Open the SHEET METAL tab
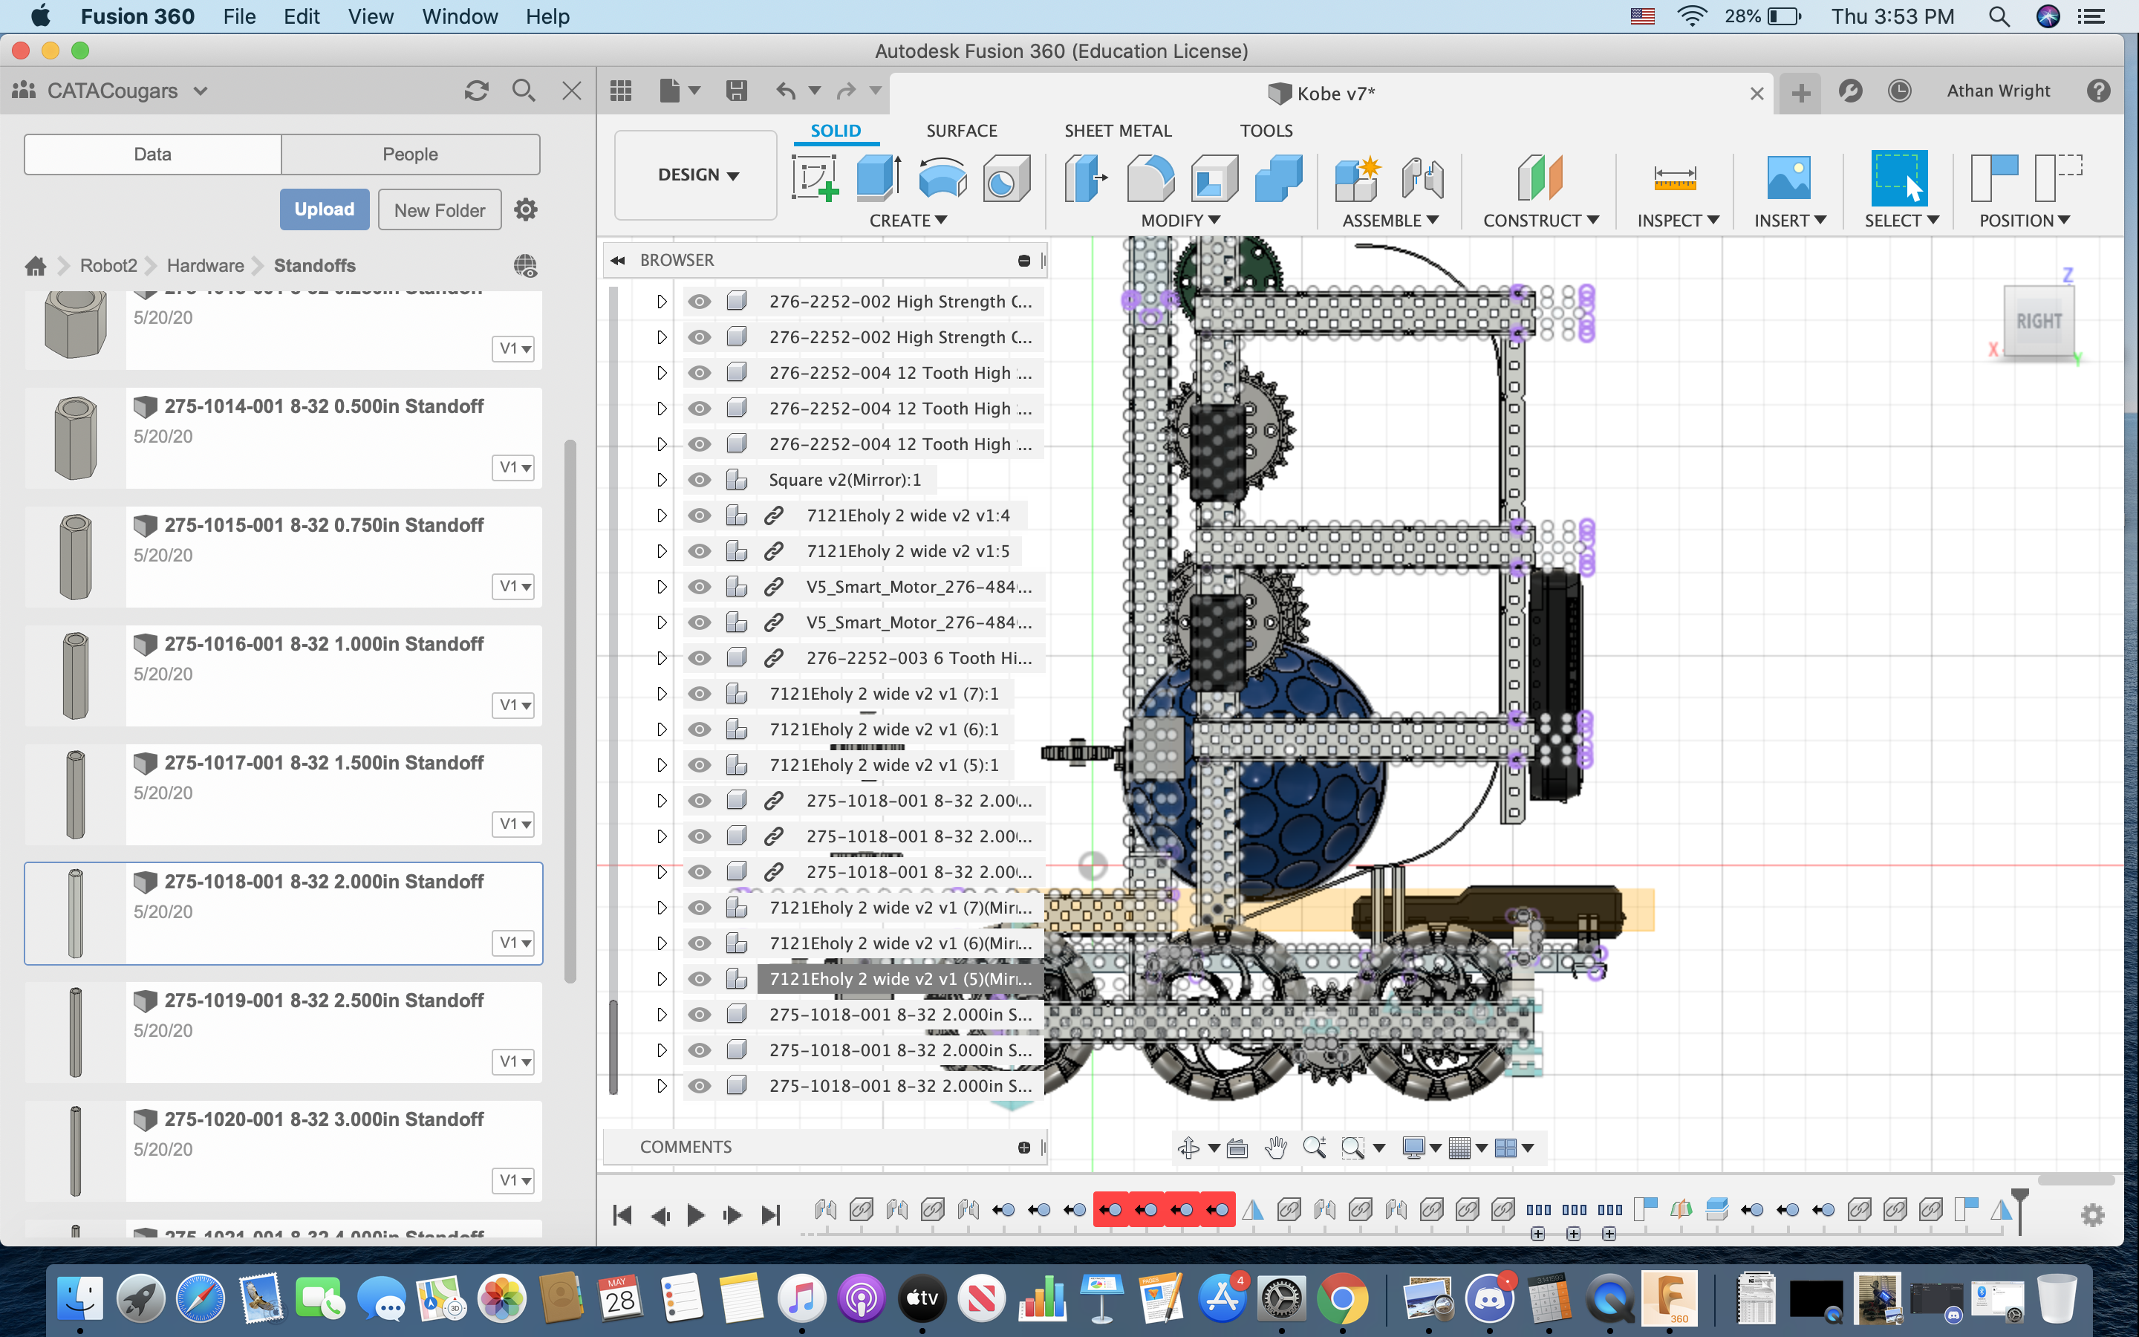Image resolution: width=2139 pixels, height=1337 pixels. (1117, 131)
